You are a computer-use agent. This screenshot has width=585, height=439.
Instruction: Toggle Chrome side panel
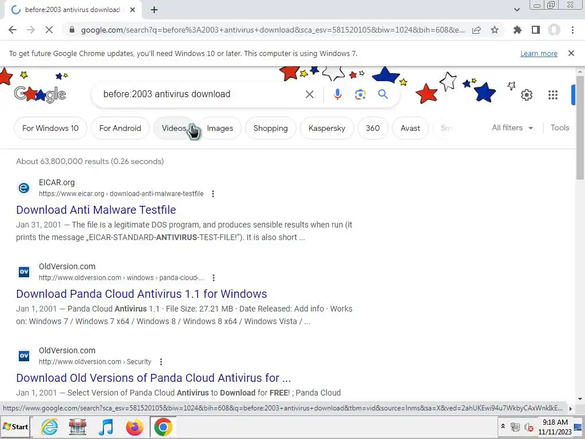tap(536, 30)
